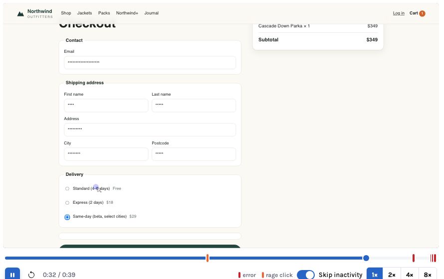This screenshot has height=279, width=444.
Task: Set playback speed to 8x
Action: (428, 275)
